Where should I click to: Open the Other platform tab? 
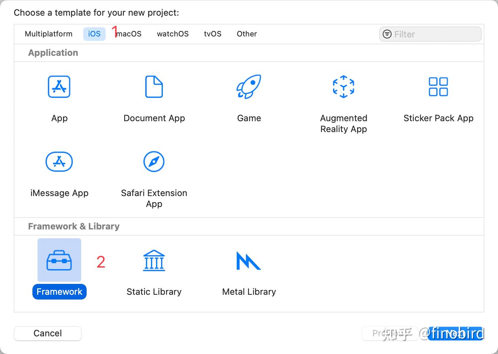(x=247, y=34)
